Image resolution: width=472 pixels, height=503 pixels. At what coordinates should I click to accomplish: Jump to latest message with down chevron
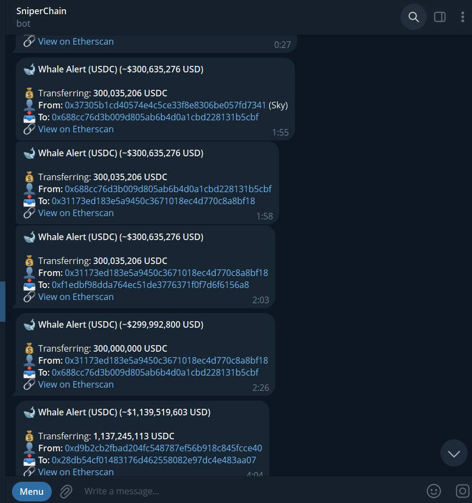pos(453,453)
